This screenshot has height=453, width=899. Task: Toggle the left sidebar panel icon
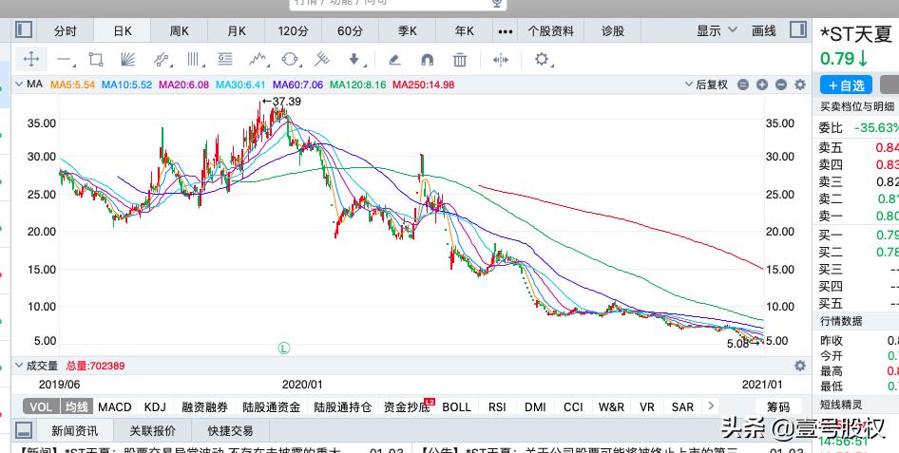(x=24, y=29)
